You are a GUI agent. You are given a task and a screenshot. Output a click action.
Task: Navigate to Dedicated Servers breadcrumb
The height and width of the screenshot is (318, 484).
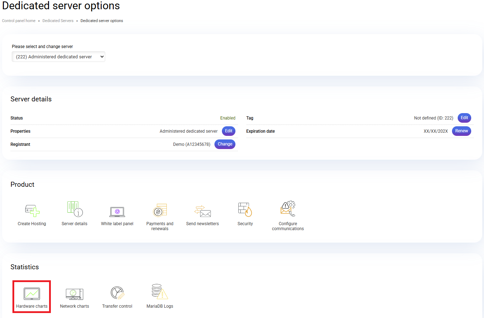coord(58,21)
